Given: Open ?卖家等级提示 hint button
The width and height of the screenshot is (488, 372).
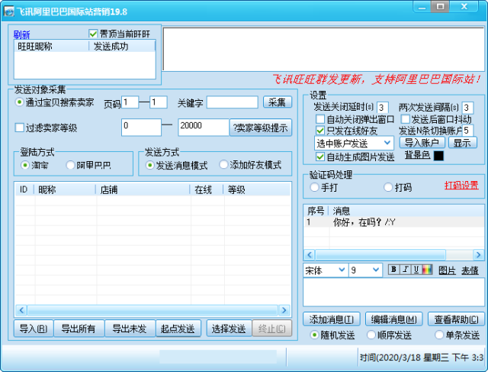Looking at the screenshot, I should 261,128.
